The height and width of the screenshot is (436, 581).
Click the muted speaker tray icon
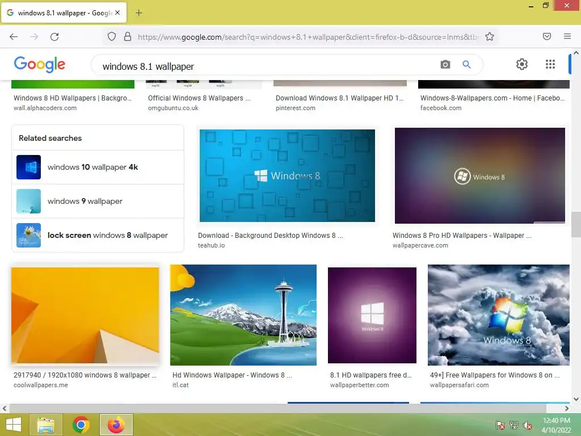click(x=528, y=425)
